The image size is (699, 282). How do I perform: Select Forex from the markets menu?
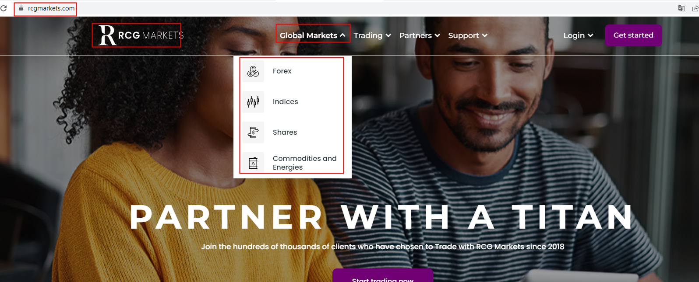point(282,71)
